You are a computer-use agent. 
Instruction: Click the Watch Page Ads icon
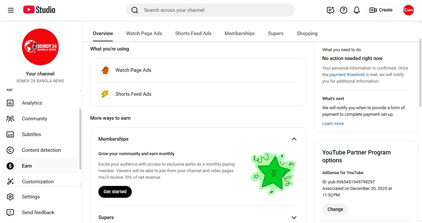(x=105, y=70)
